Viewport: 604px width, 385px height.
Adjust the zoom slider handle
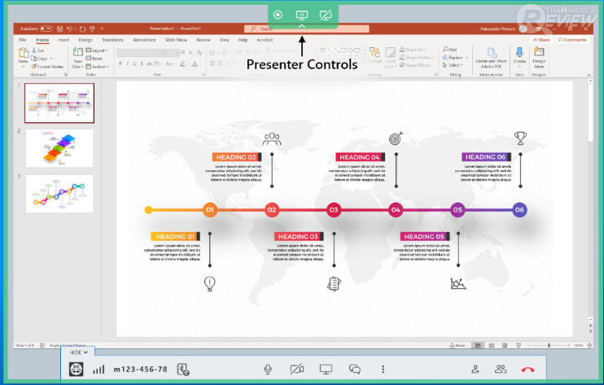point(549,345)
